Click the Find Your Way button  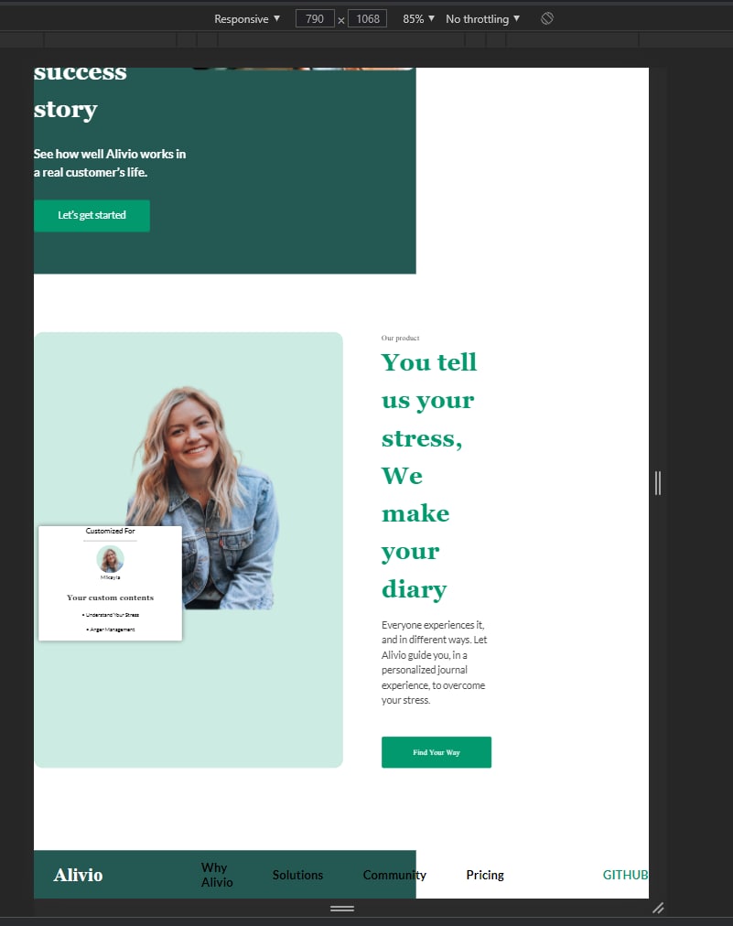click(436, 752)
